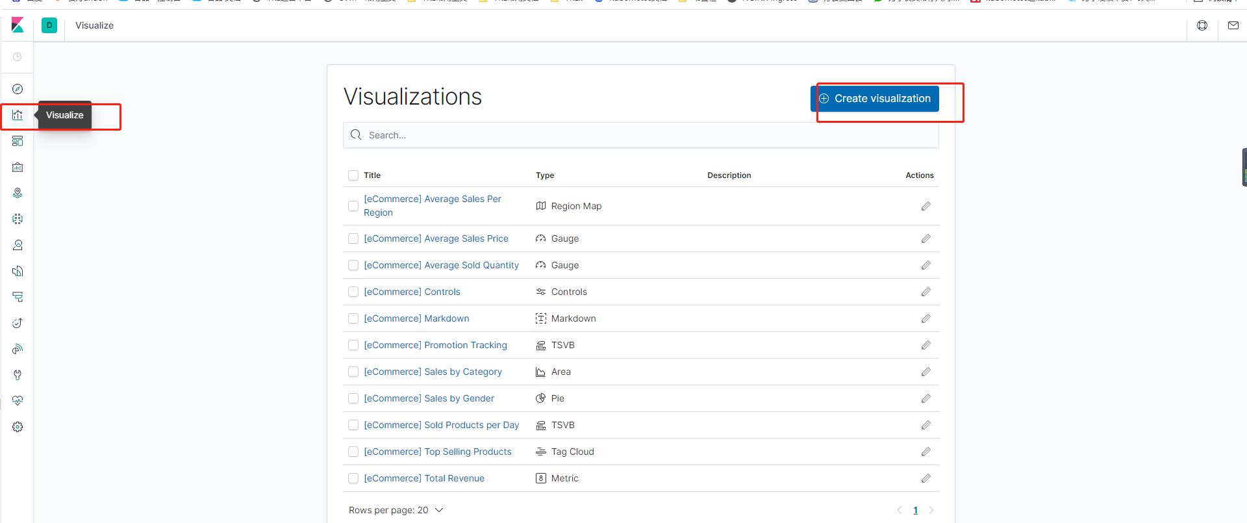Open eCommerce Promotion Tracking visualization link
The height and width of the screenshot is (523, 1247).
[435, 345]
